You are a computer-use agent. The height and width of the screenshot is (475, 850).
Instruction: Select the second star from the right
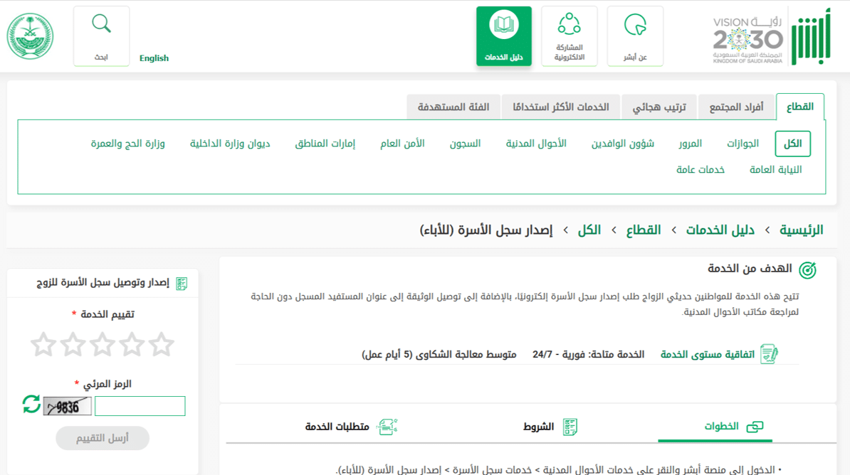coord(132,344)
